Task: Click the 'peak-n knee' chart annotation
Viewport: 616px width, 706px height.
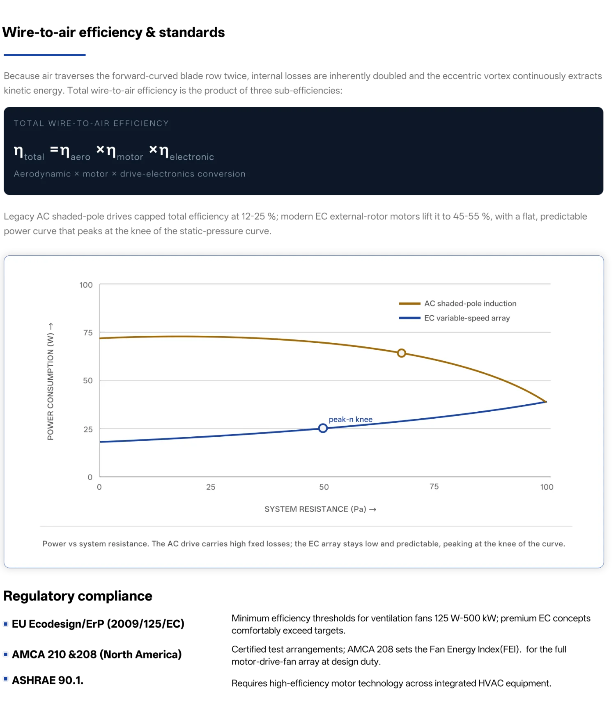Action: point(350,419)
